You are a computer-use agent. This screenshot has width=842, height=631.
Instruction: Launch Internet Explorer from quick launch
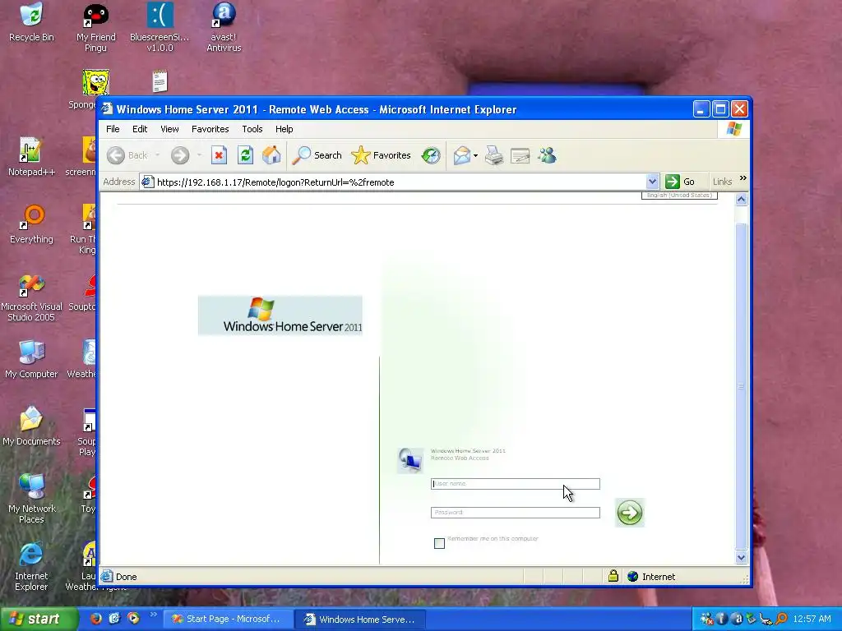114,619
